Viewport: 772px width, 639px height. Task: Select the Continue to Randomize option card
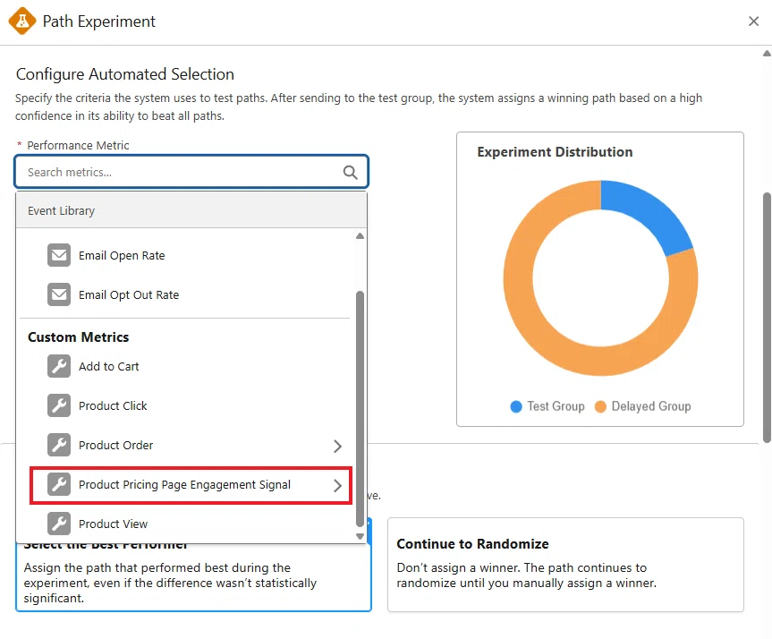(565, 565)
